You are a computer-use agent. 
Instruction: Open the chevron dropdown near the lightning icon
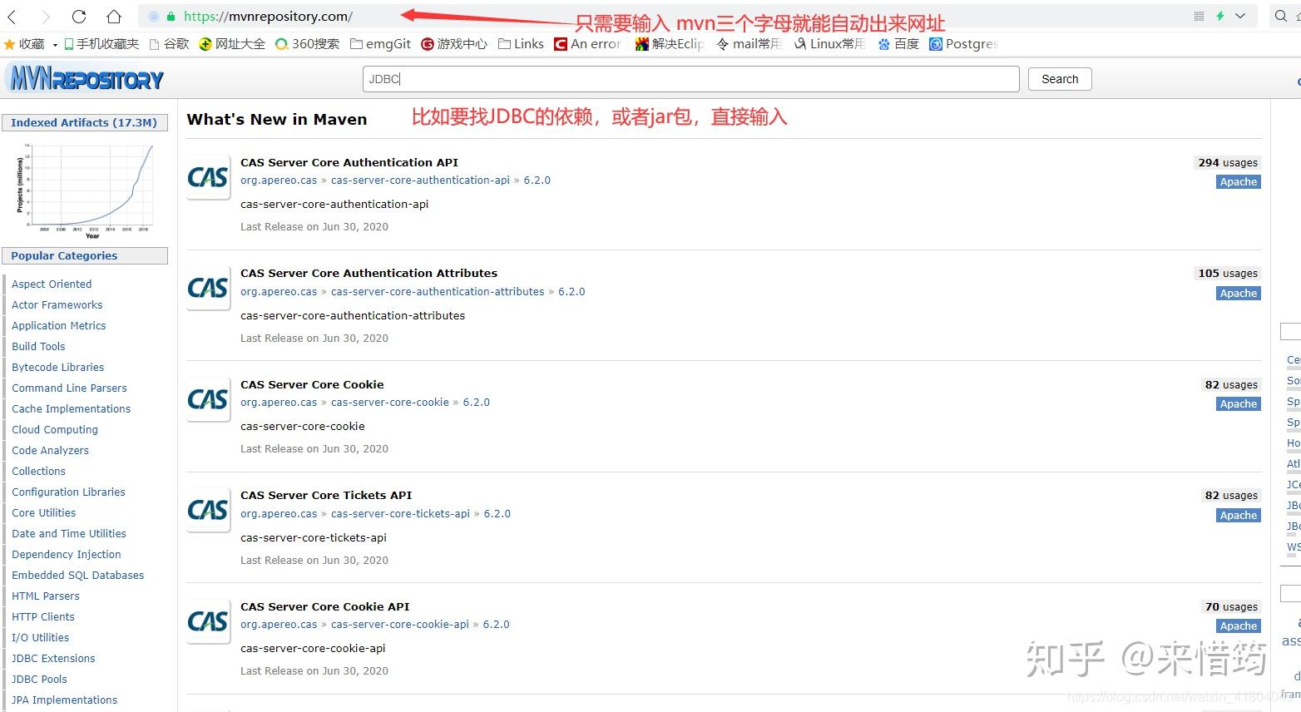tap(1239, 15)
